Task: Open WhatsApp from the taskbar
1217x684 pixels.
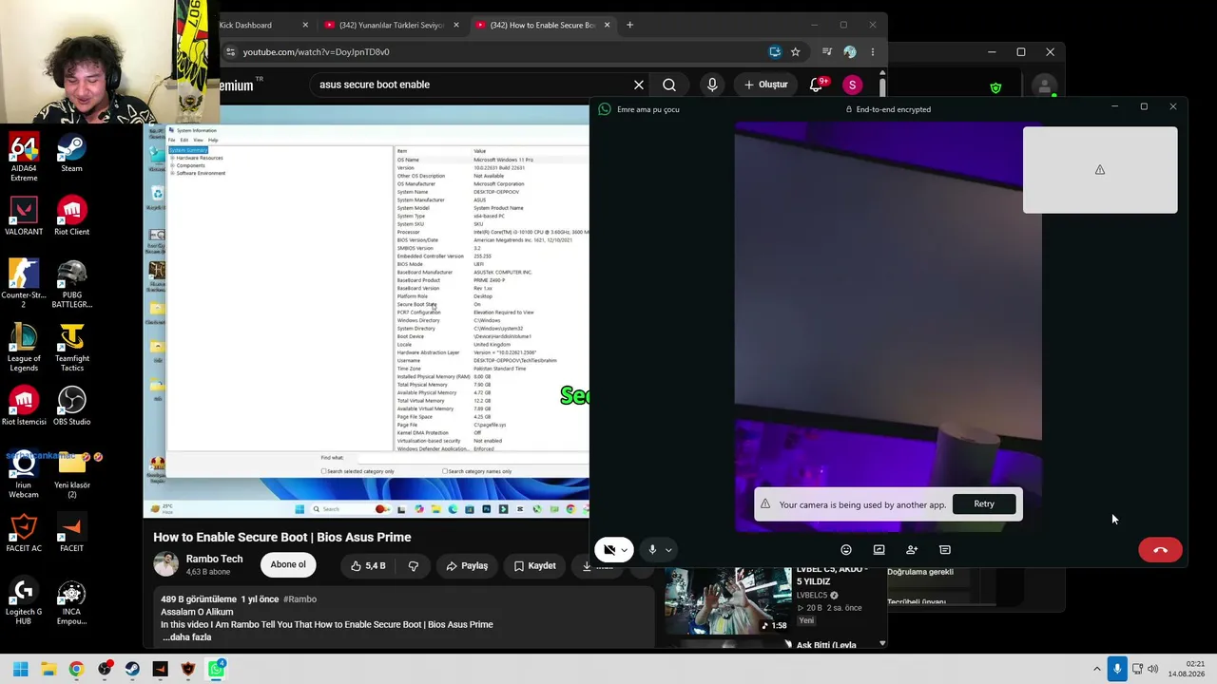Action: (x=217, y=669)
